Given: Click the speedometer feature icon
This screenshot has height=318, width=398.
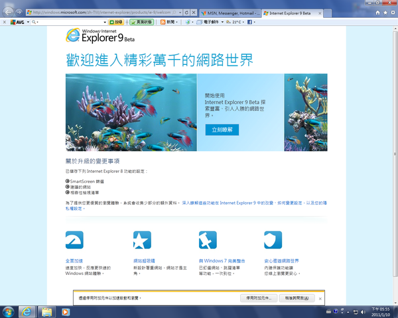Looking at the screenshot, I should point(74,240).
